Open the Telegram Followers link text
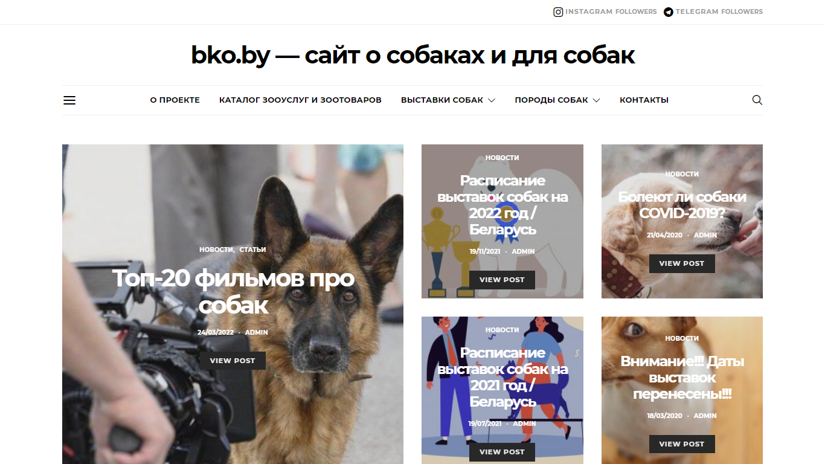 click(x=719, y=11)
